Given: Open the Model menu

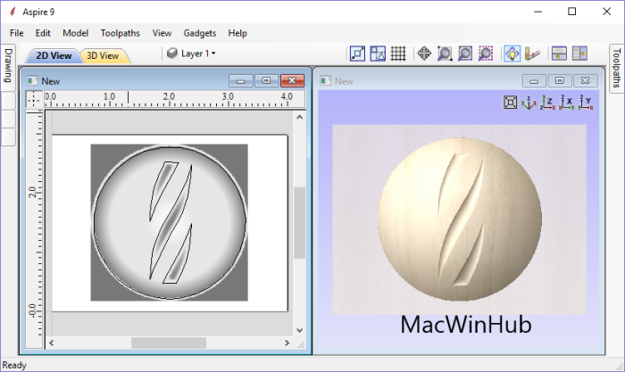Looking at the screenshot, I should 75,33.
